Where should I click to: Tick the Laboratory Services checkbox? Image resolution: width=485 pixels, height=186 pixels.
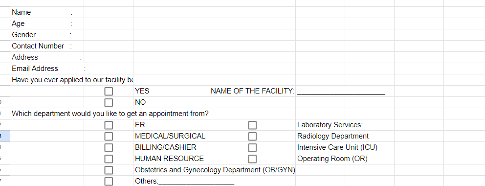[252, 125]
